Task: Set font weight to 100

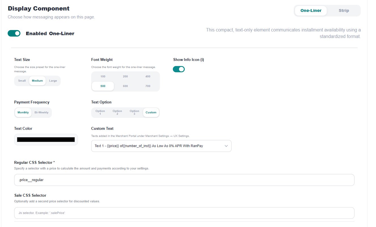Action: pyautogui.click(x=103, y=77)
